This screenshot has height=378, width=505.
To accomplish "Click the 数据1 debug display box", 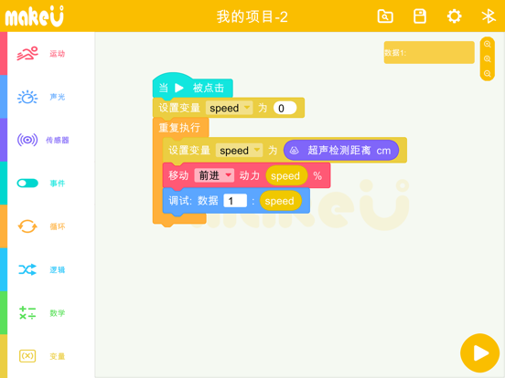I will tap(429, 52).
